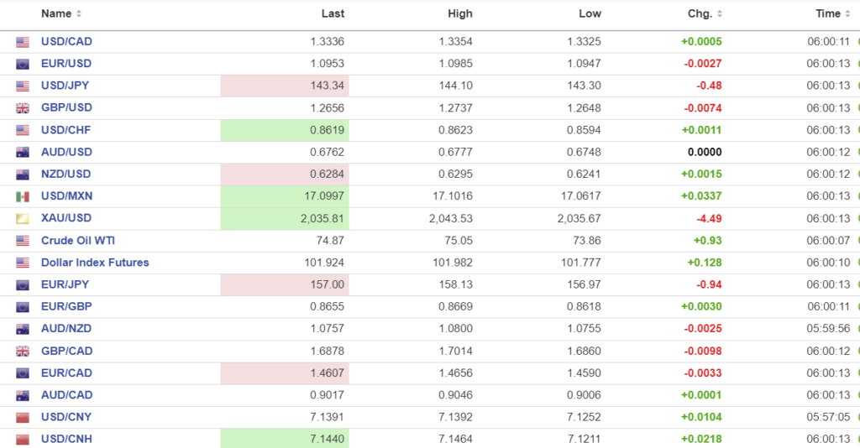
Task: Open the USD/JPY pair link
Action: 66,86
